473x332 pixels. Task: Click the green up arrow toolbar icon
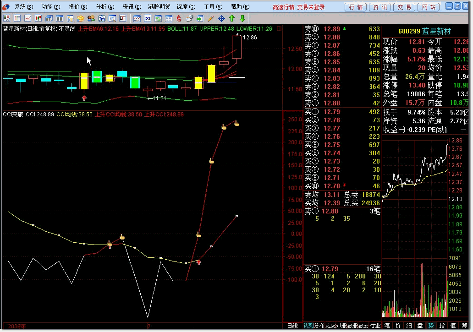(x=231, y=18)
